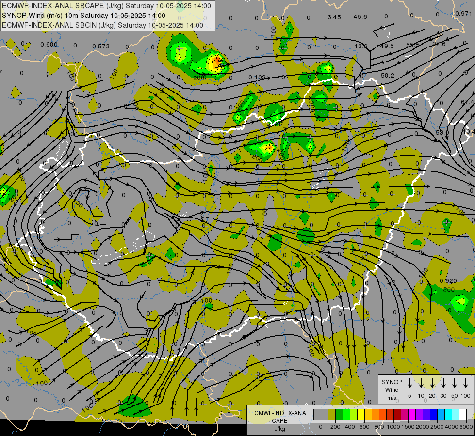
Task: Click the map value '49.5'
Action: tap(387, 46)
